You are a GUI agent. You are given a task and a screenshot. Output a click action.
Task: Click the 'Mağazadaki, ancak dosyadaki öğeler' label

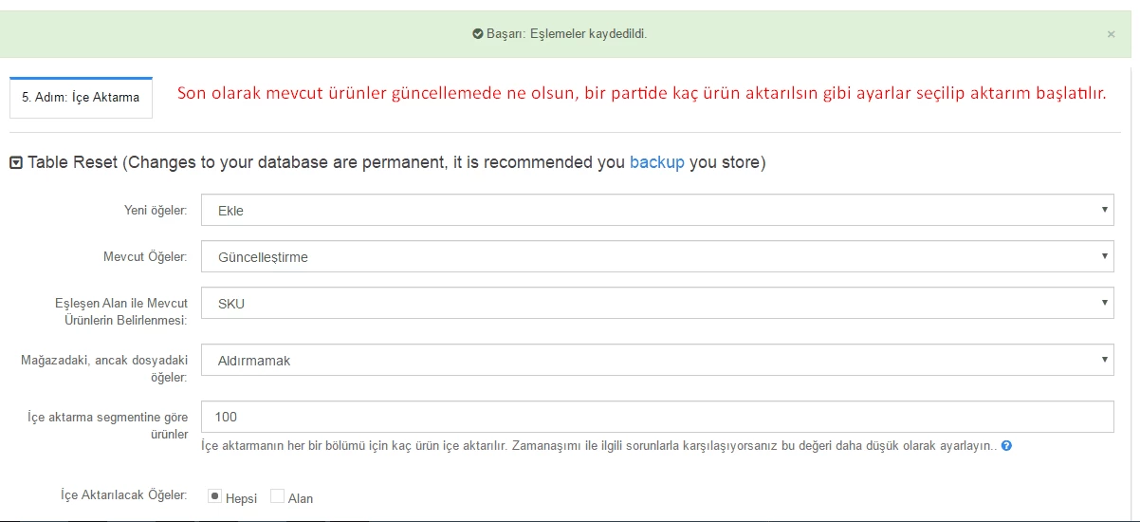104,368
